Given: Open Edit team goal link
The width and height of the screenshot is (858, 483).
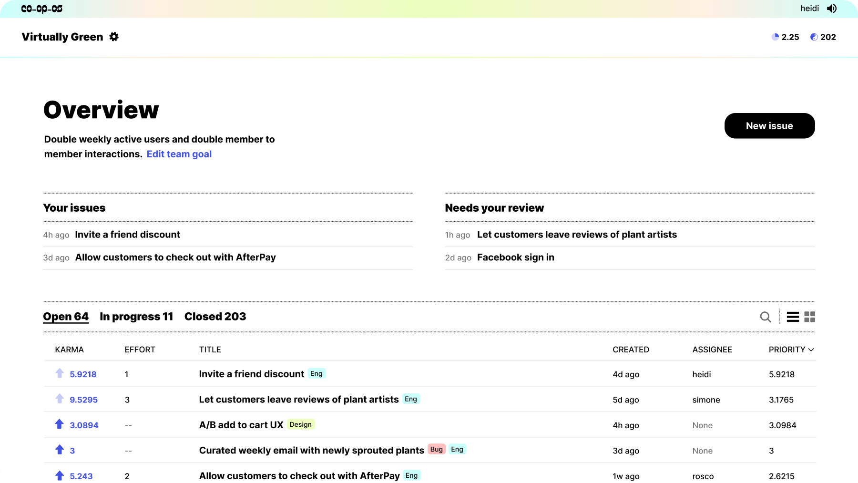Looking at the screenshot, I should [179, 154].
